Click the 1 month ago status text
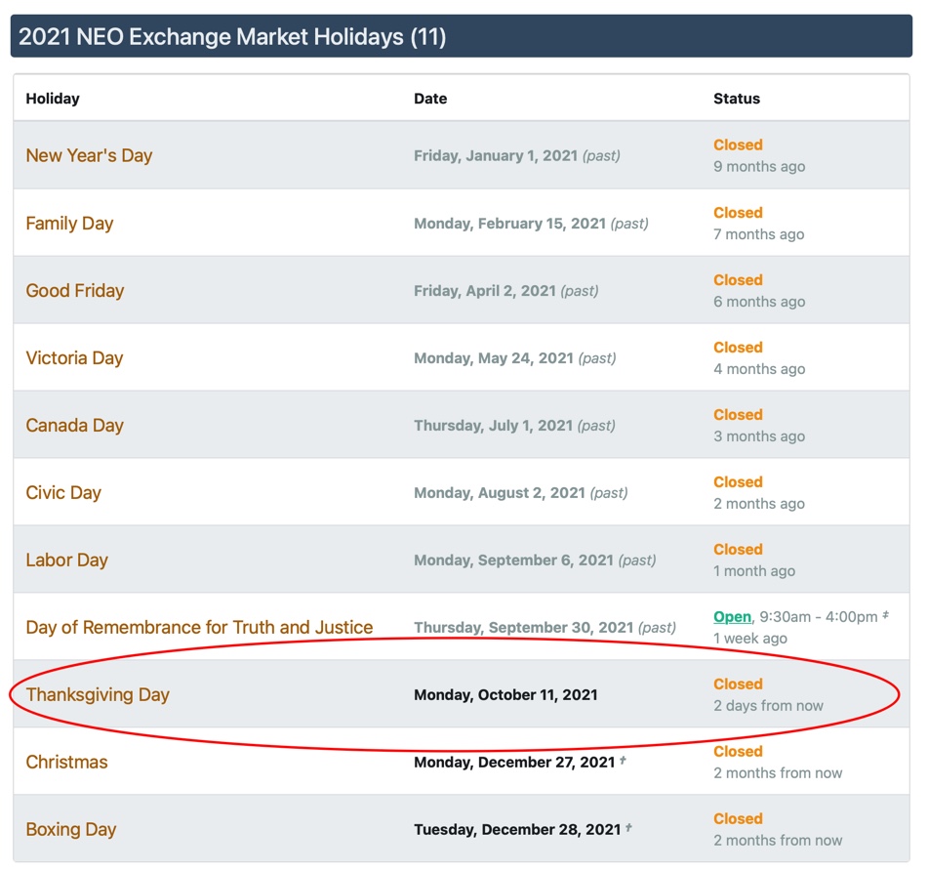 (754, 571)
